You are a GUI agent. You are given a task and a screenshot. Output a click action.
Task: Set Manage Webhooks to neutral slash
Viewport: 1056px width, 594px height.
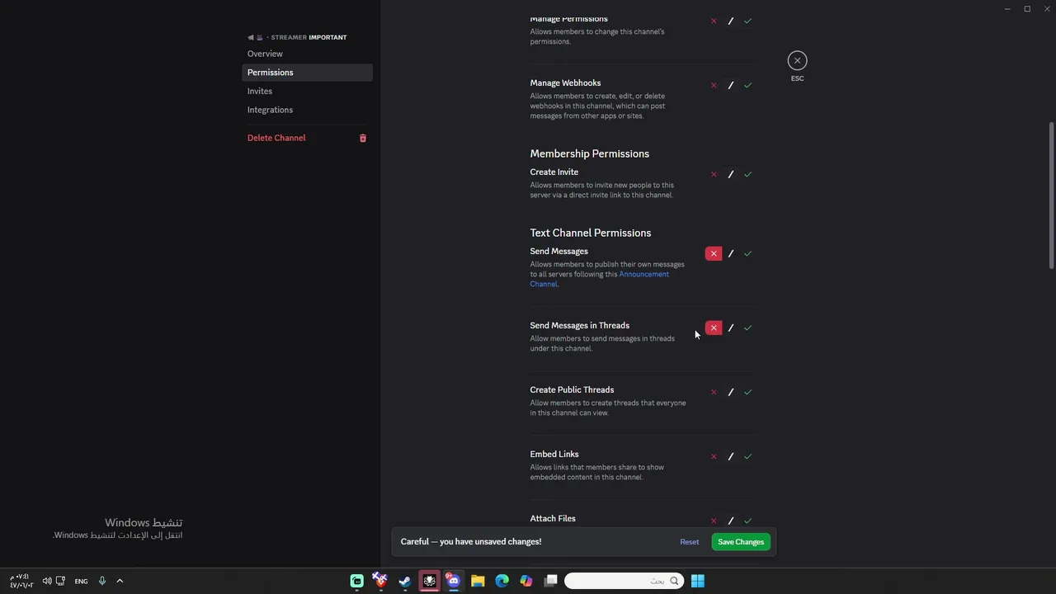(x=731, y=85)
